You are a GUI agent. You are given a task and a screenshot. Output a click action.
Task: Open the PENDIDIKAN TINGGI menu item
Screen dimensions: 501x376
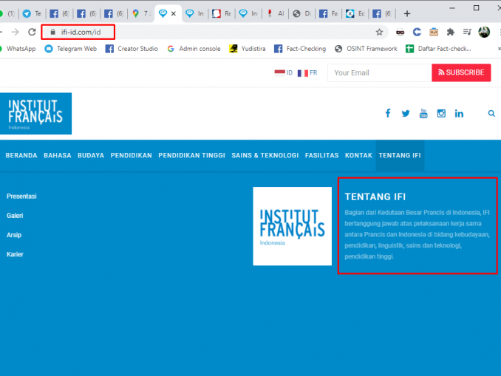point(191,156)
